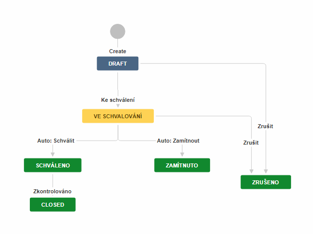Viewport: 313px width, 234px height.
Task: Click ZRUŠENO arrowhead of VE SCHVALOVÁNÍ transition
Action: (x=252, y=171)
